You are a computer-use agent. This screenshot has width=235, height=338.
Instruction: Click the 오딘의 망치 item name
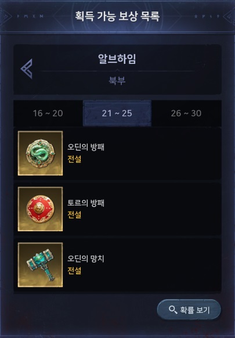(x=86, y=258)
